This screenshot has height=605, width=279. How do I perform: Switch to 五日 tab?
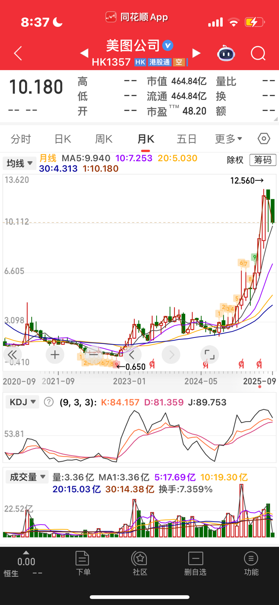pyautogui.click(x=187, y=139)
